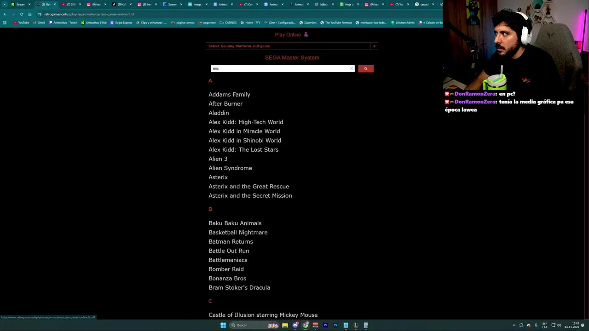589x331 pixels.
Task: Open the CASINOS bookmarks folder
Action: click(228, 23)
